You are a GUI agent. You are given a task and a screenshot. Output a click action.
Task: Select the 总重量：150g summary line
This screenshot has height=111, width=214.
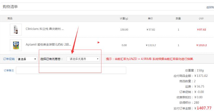coord(194,70)
